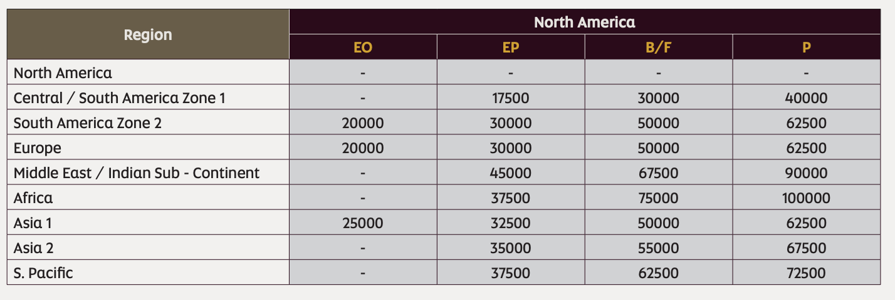
Task: Click the B/F column header
Action: (658, 47)
